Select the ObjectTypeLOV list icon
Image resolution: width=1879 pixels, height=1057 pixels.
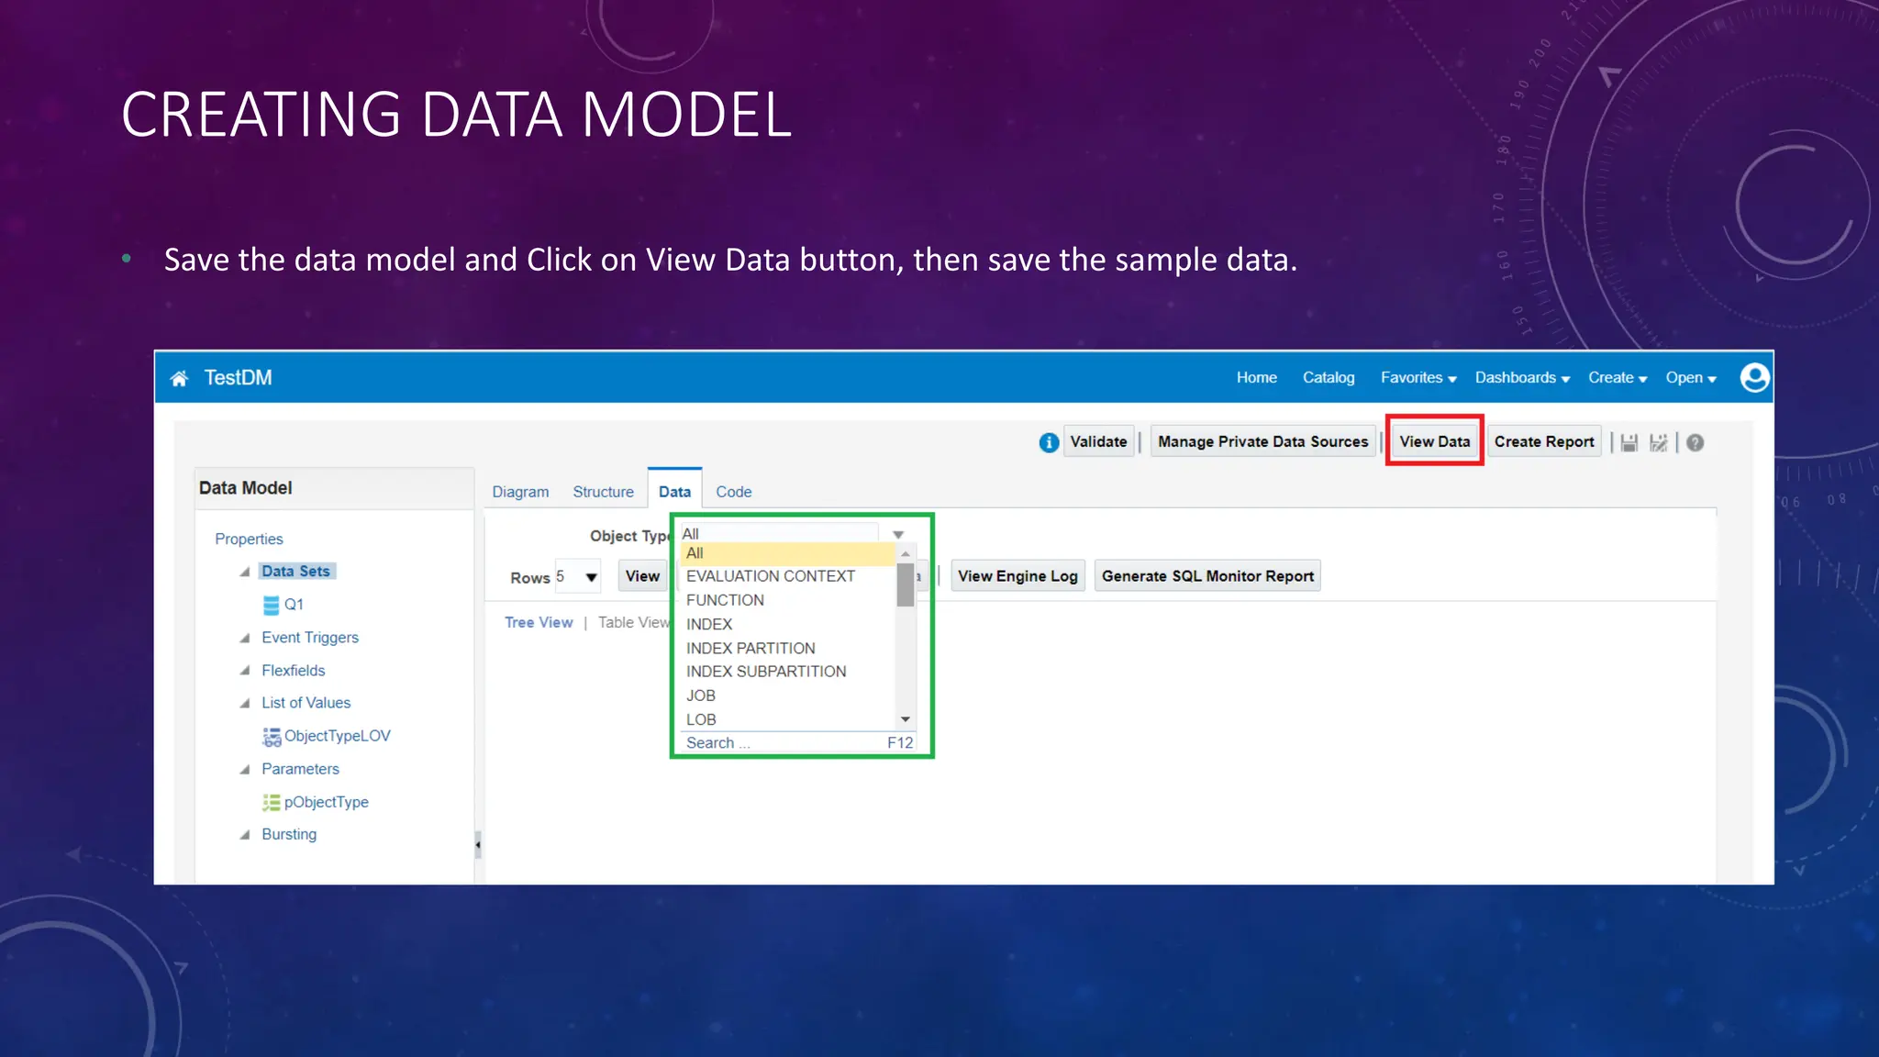pyautogui.click(x=272, y=737)
